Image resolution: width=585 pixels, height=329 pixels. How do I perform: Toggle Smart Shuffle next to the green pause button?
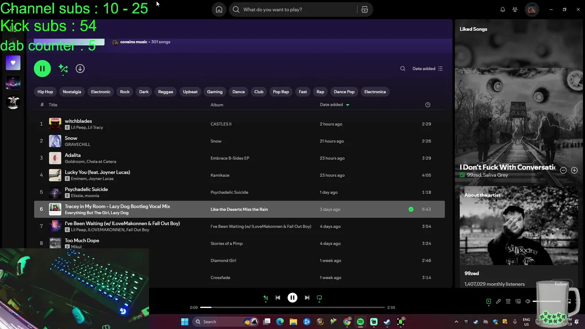pos(63,69)
